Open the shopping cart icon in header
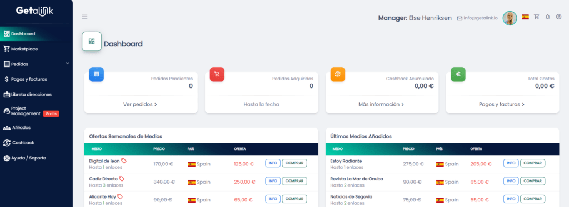This screenshot has height=207, width=569. pos(536,17)
